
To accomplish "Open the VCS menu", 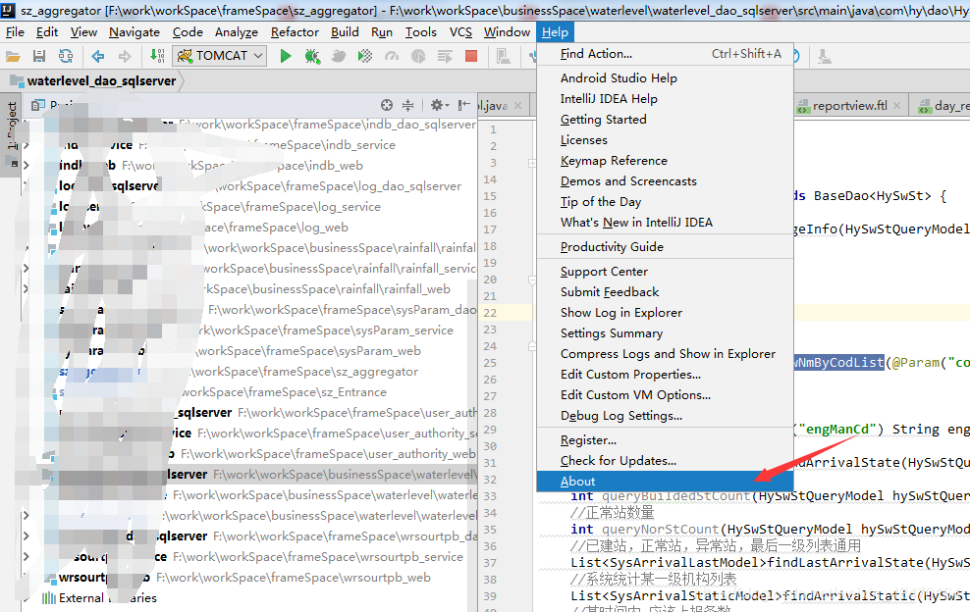I will (x=460, y=32).
